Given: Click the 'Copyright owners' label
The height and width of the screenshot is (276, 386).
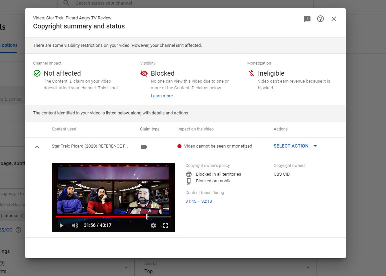Looking at the screenshot, I should [x=289, y=166].
